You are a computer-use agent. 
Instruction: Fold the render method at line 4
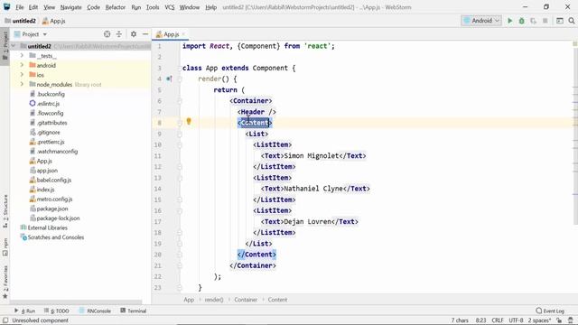[180, 79]
